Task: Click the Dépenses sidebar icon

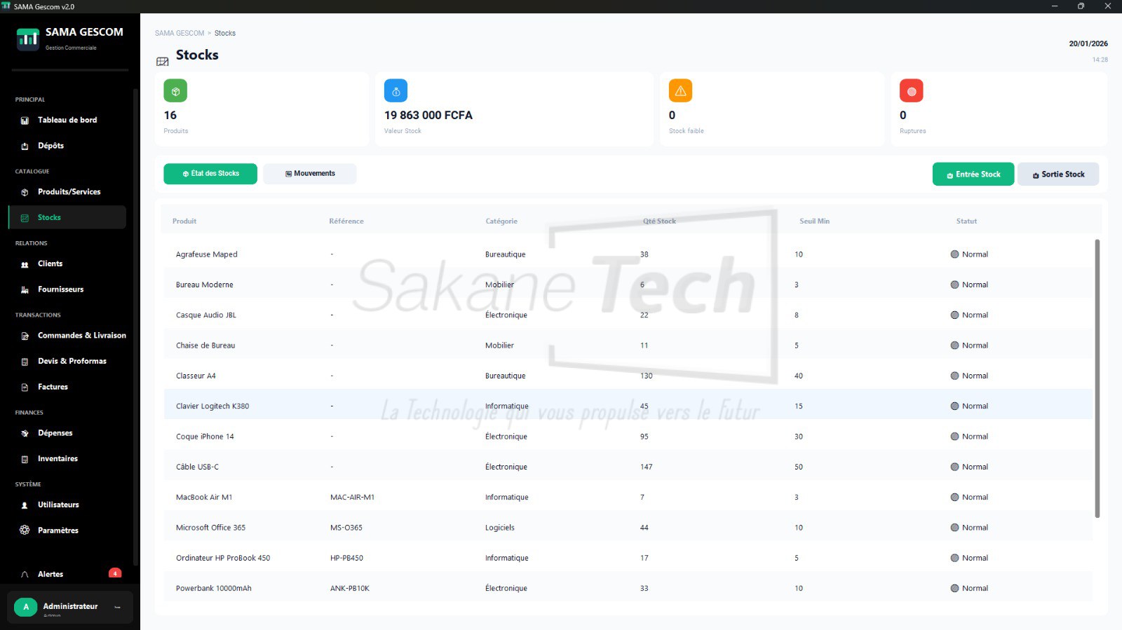Action: (x=25, y=433)
